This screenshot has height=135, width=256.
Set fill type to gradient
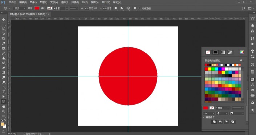(x=223, y=52)
